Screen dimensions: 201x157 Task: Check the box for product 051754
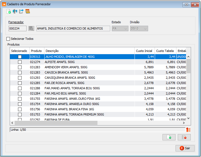tap(20, 104)
